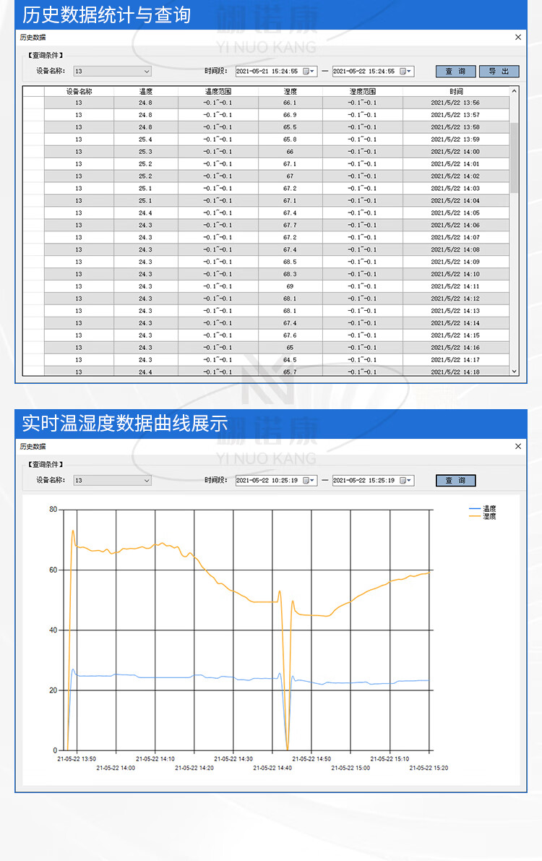Close the lower 历史数据 curve window

(518, 447)
